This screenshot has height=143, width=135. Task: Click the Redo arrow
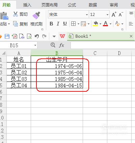[44, 36]
